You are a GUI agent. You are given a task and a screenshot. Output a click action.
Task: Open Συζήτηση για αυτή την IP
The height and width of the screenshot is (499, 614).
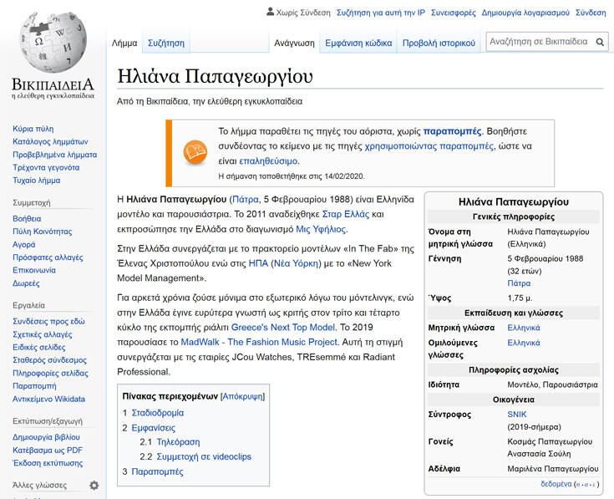point(381,13)
